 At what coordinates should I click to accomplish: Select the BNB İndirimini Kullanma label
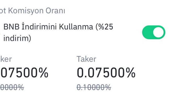point(58,32)
